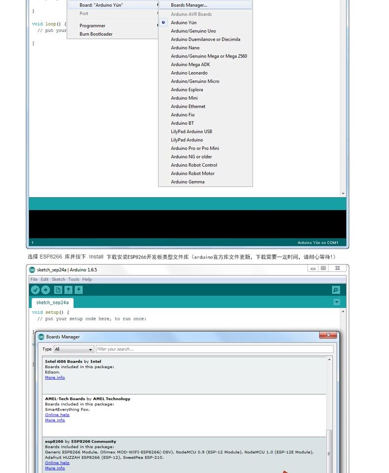Click the Arduino logo in Boards Manager title
Screen dimensions: 389x473
(41, 337)
